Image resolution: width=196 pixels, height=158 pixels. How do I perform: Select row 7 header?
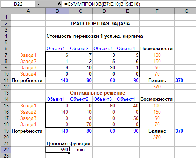[x=6, y=55]
